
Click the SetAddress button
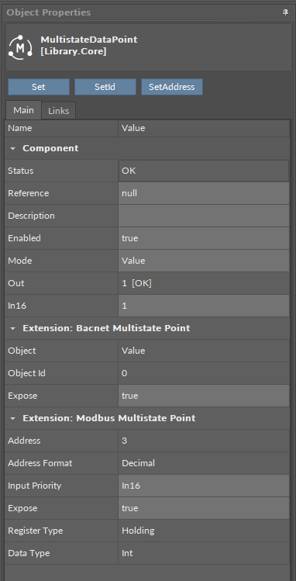click(x=172, y=87)
